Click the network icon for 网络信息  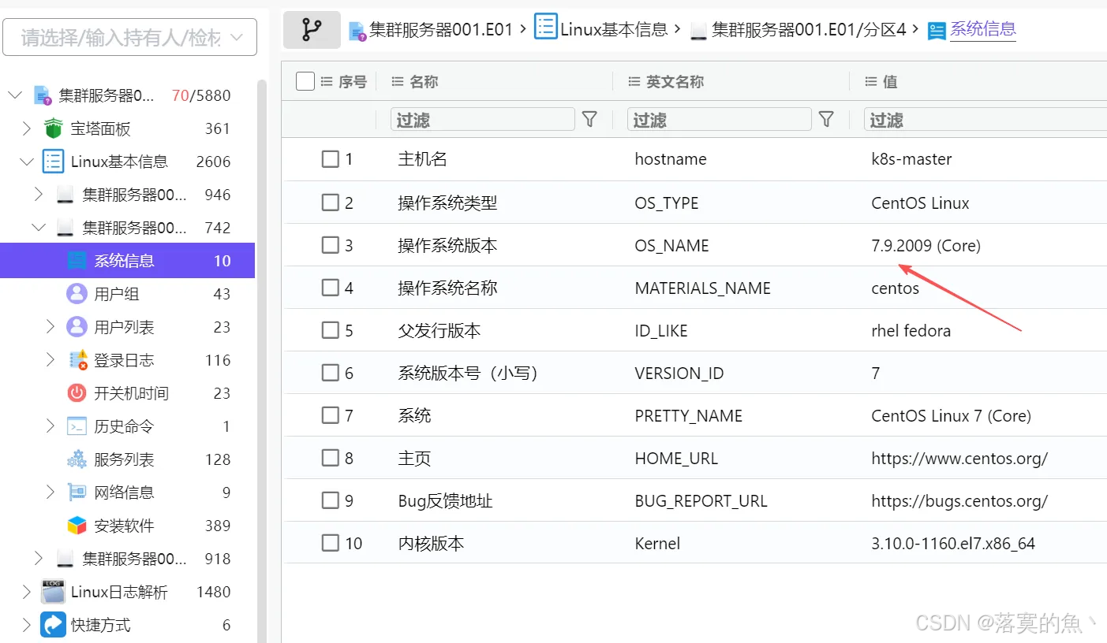[77, 492]
